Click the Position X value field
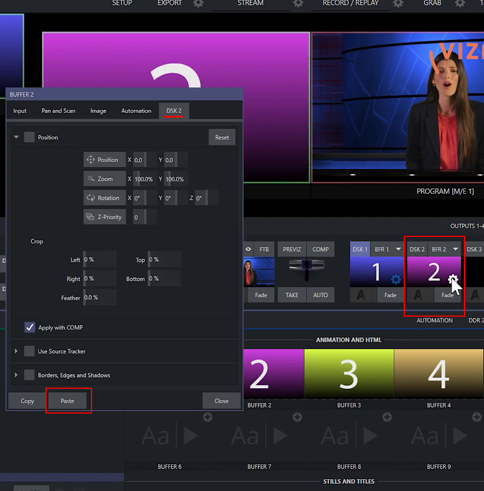Image resolution: width=484 pixels, height=491 pixels. (x=145, y=160)
